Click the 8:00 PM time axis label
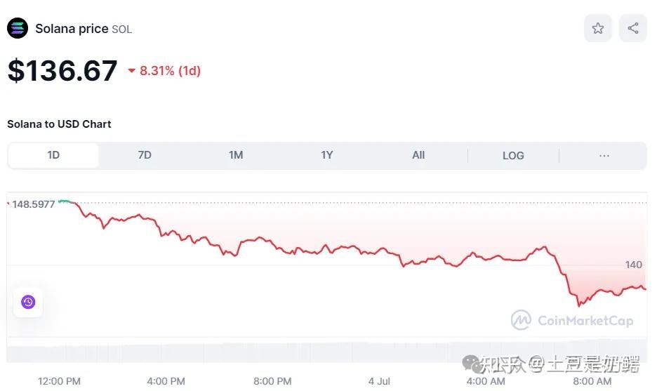This screenshot has height=391, width=657. click(x=272, y=381)
